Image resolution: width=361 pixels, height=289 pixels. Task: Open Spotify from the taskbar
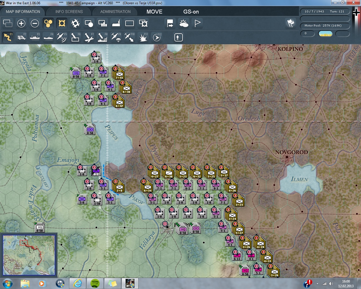95,283
